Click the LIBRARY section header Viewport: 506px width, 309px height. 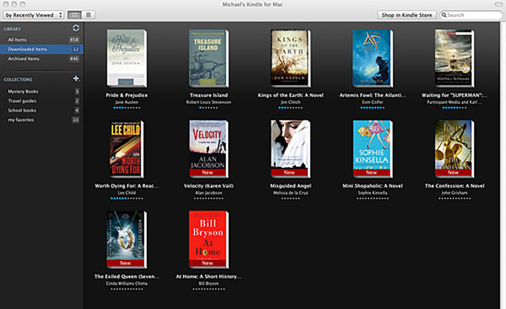12,29
